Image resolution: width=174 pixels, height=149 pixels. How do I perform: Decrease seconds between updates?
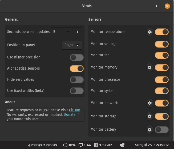68,32
